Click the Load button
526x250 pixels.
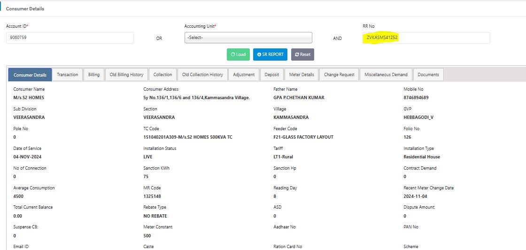(238, 55)
